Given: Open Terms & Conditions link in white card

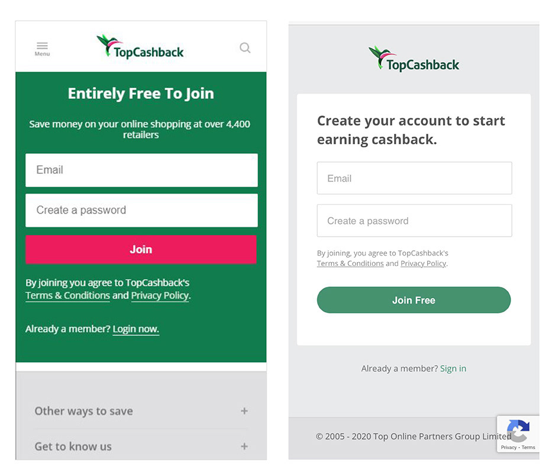Looking at the screenshot, I should (350, 263).
